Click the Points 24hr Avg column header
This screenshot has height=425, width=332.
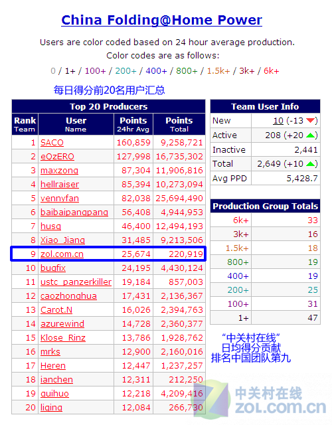(133, 124)
